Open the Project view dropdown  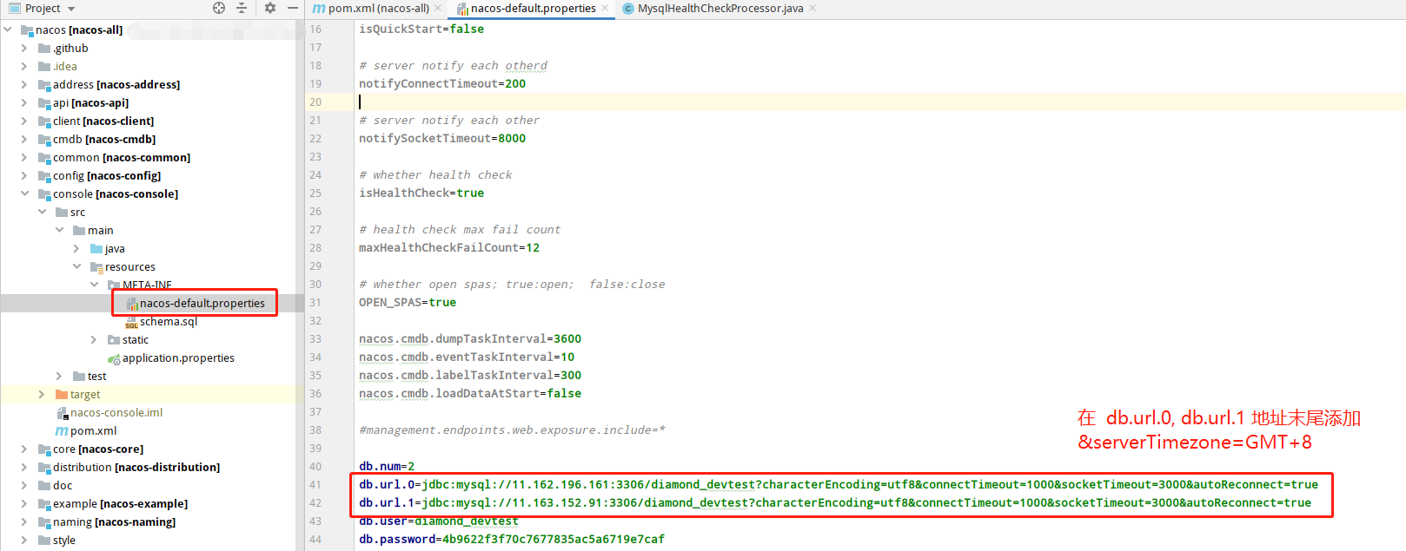(71, 9)
